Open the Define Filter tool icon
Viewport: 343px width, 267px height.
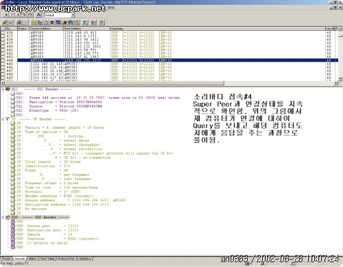pos(38,15)
